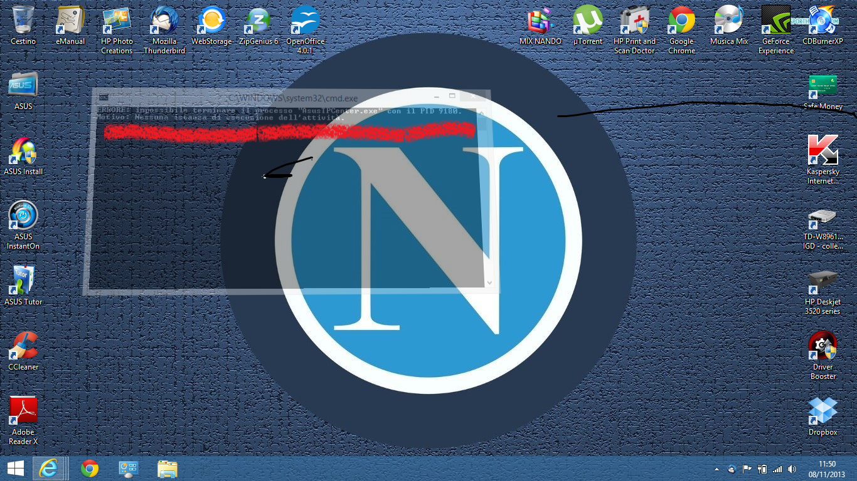
Task: Select the CDBurnerXP desktop icon
Action: click(822, 25)
